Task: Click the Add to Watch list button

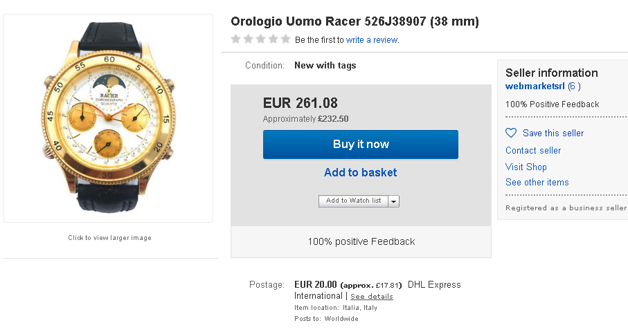Action: (353, 201)
